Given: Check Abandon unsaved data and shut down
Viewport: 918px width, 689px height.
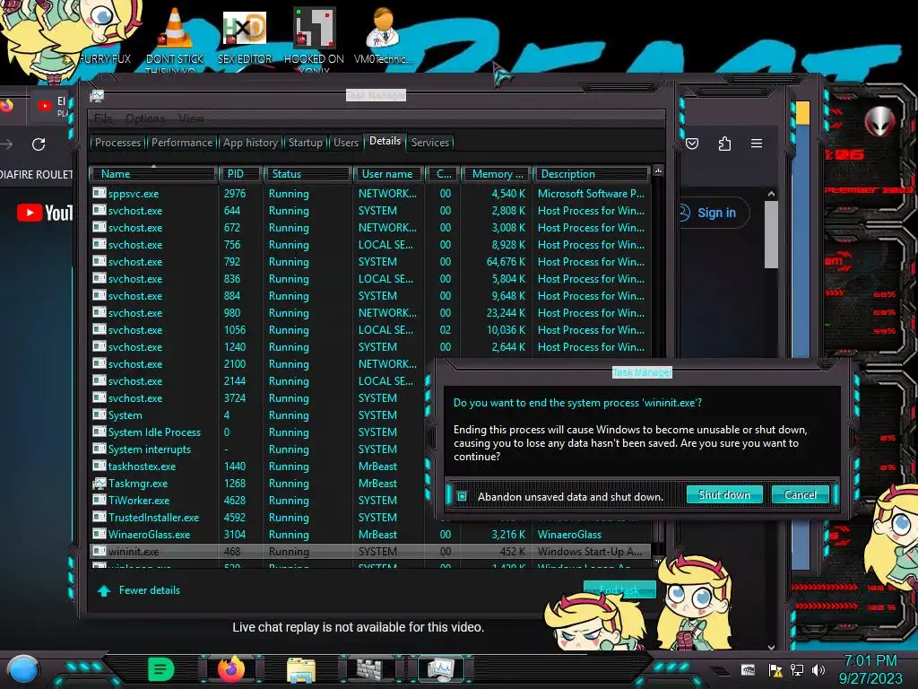Looking at the screenshot, I should pos(462,496).
